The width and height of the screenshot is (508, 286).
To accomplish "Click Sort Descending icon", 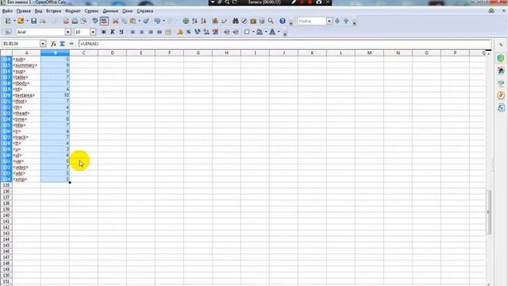I will coord(203,21).
